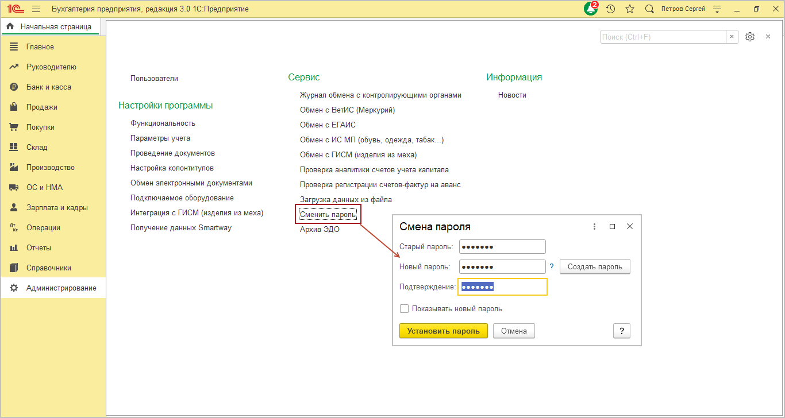Click the Создать пароль button
The height and width of the screenshot is (418, 785).
[595, 267]
